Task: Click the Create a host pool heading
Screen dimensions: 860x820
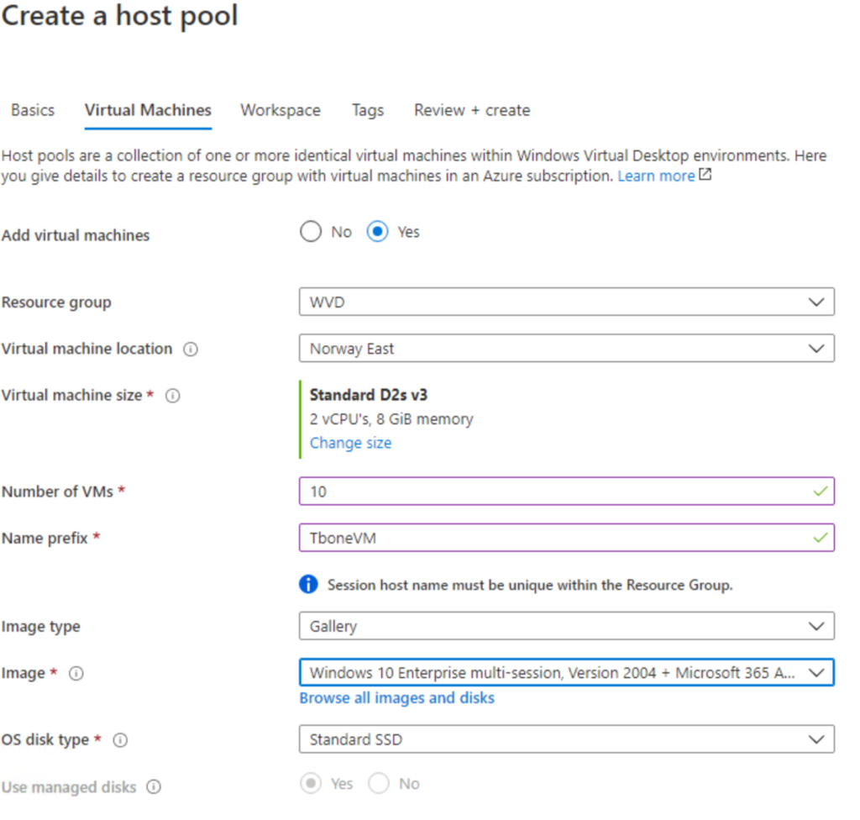Action: (119, 15)
